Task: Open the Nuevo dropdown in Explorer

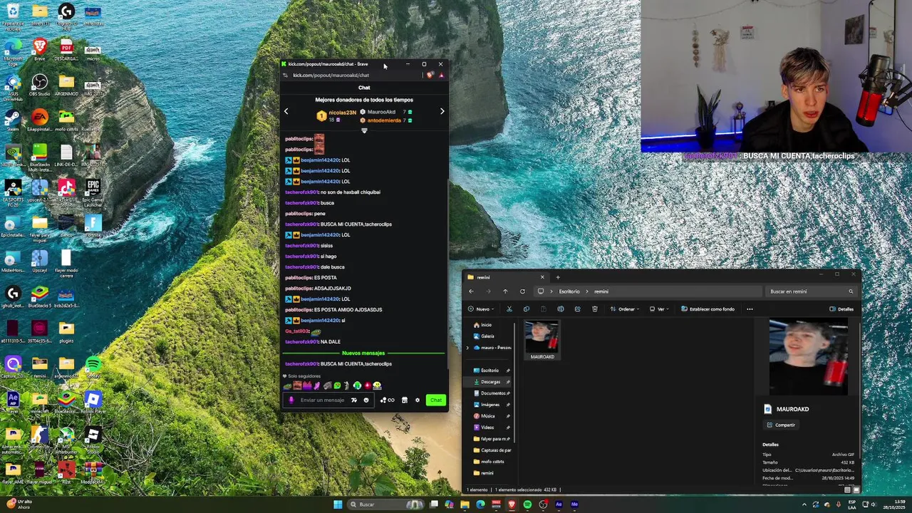Action: pyautogui.click(x=482, y=309)
